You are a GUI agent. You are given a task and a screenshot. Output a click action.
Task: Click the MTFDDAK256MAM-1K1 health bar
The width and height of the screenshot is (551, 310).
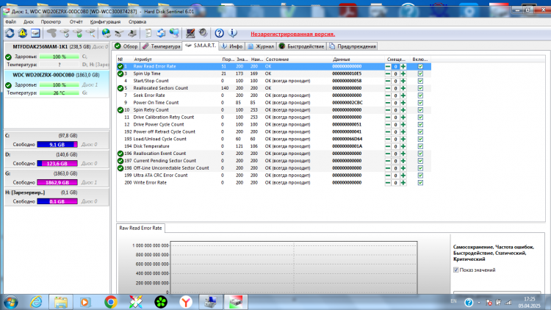(x=60, y=57)
